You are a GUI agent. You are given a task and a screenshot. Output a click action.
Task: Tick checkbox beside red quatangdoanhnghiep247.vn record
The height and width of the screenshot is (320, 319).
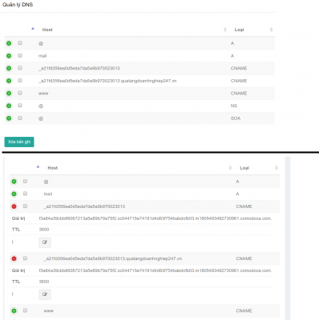(25, 258)
